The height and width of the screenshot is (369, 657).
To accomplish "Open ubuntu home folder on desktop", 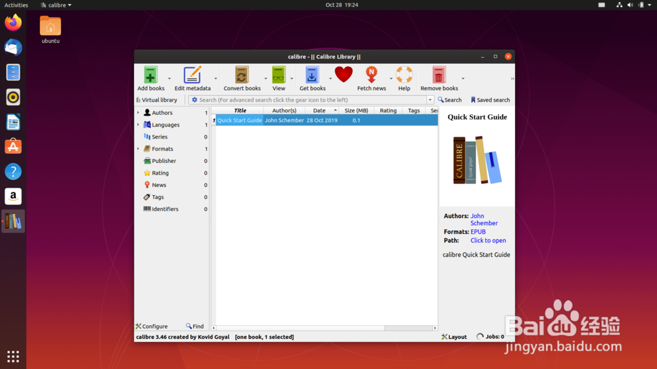I will point(51,30).
